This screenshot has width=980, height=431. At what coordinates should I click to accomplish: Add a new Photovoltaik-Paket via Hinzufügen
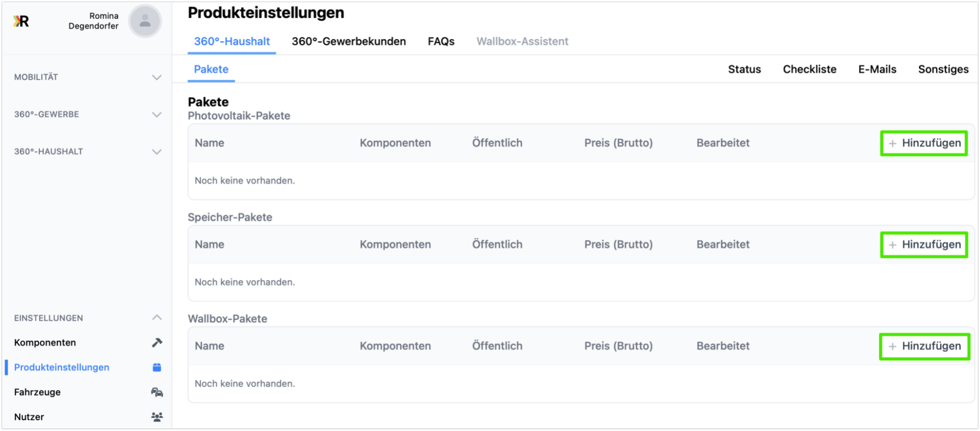click(924, 143)
